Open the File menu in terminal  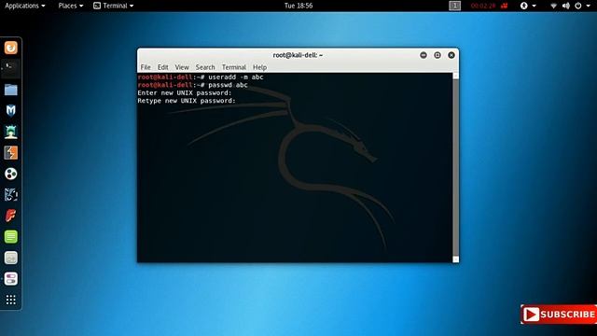click(x=146, y=67)
